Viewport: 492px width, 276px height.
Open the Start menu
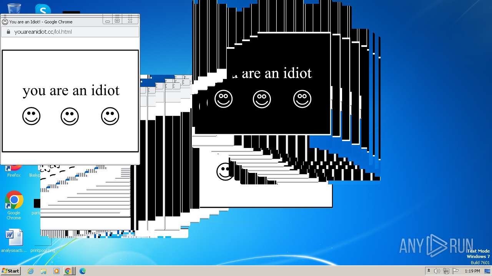10,271
